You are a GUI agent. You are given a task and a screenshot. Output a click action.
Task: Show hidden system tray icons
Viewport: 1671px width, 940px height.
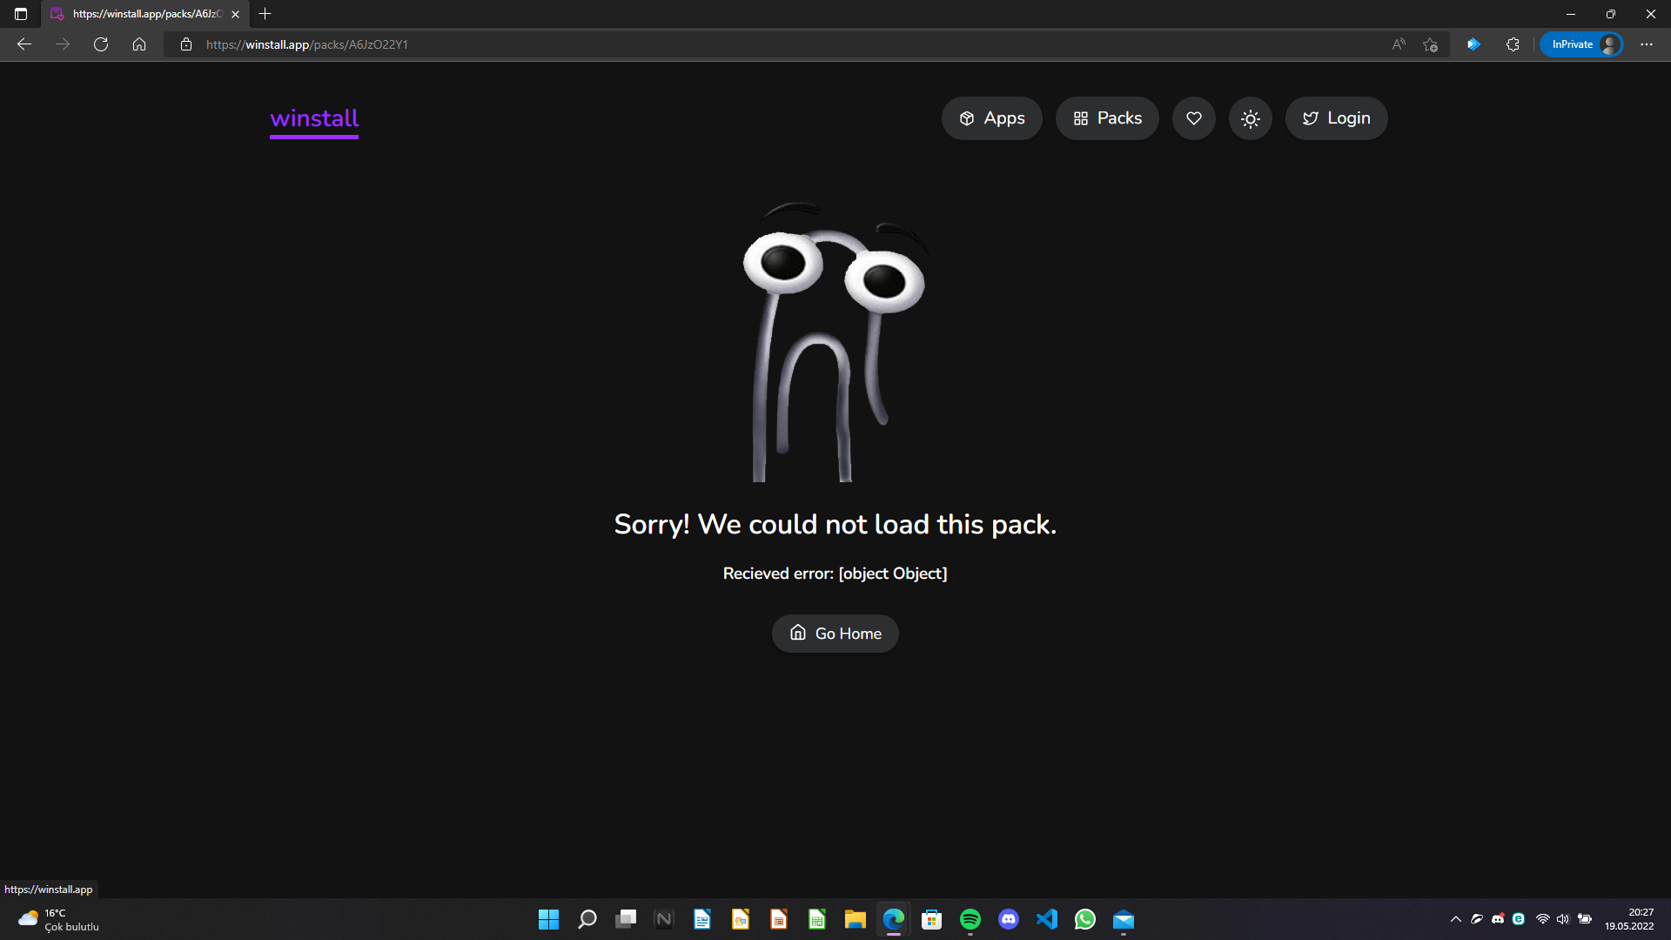[x=1455, y=919]
